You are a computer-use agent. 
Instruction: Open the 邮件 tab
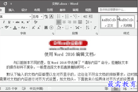62,10
